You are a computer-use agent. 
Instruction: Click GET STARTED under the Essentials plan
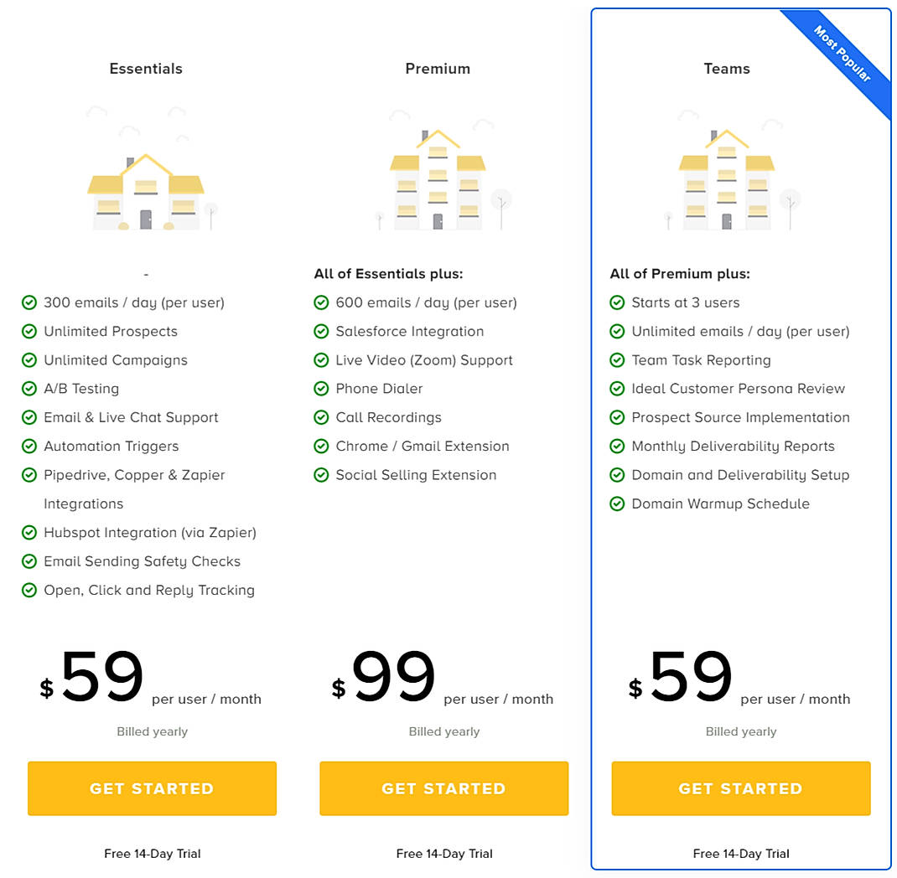(x=152, y=788)
